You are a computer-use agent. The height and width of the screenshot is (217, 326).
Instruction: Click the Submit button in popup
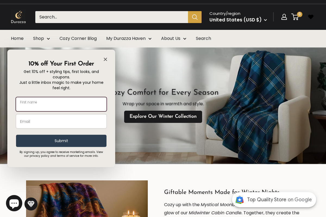(x=61, y=141)
